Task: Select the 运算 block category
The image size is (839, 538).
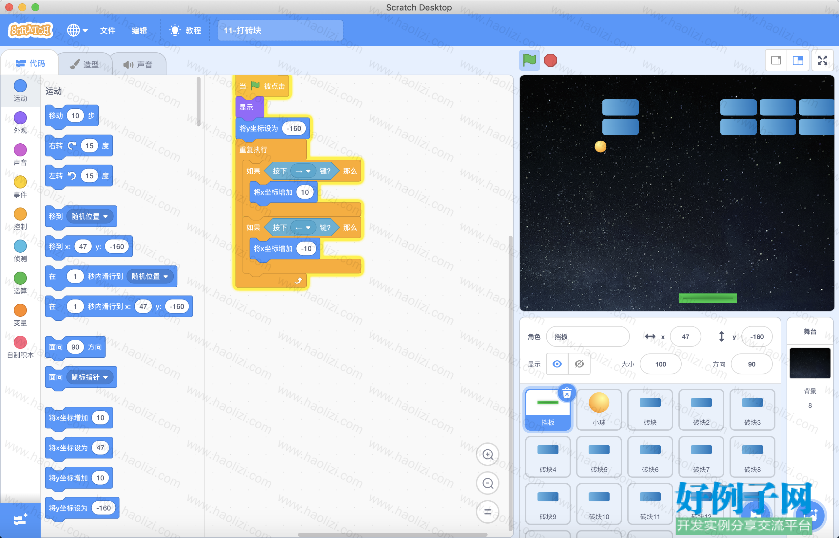Action: [x=20, y=283]
